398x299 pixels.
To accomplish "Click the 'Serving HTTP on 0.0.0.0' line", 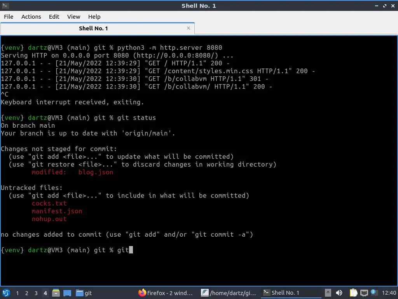I will coord(117,55).
